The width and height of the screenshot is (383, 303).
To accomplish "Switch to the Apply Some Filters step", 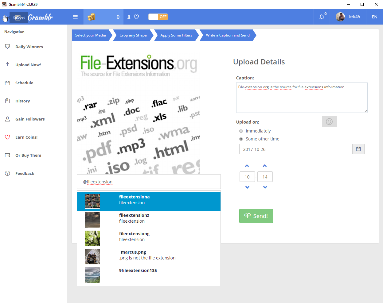I will click(x=176, y=35).
